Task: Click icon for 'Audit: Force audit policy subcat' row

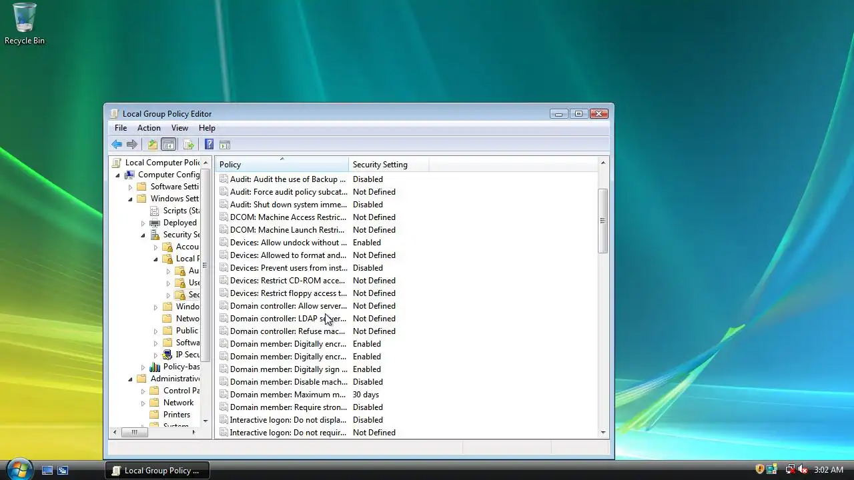Action: click(x=224, y=192)
